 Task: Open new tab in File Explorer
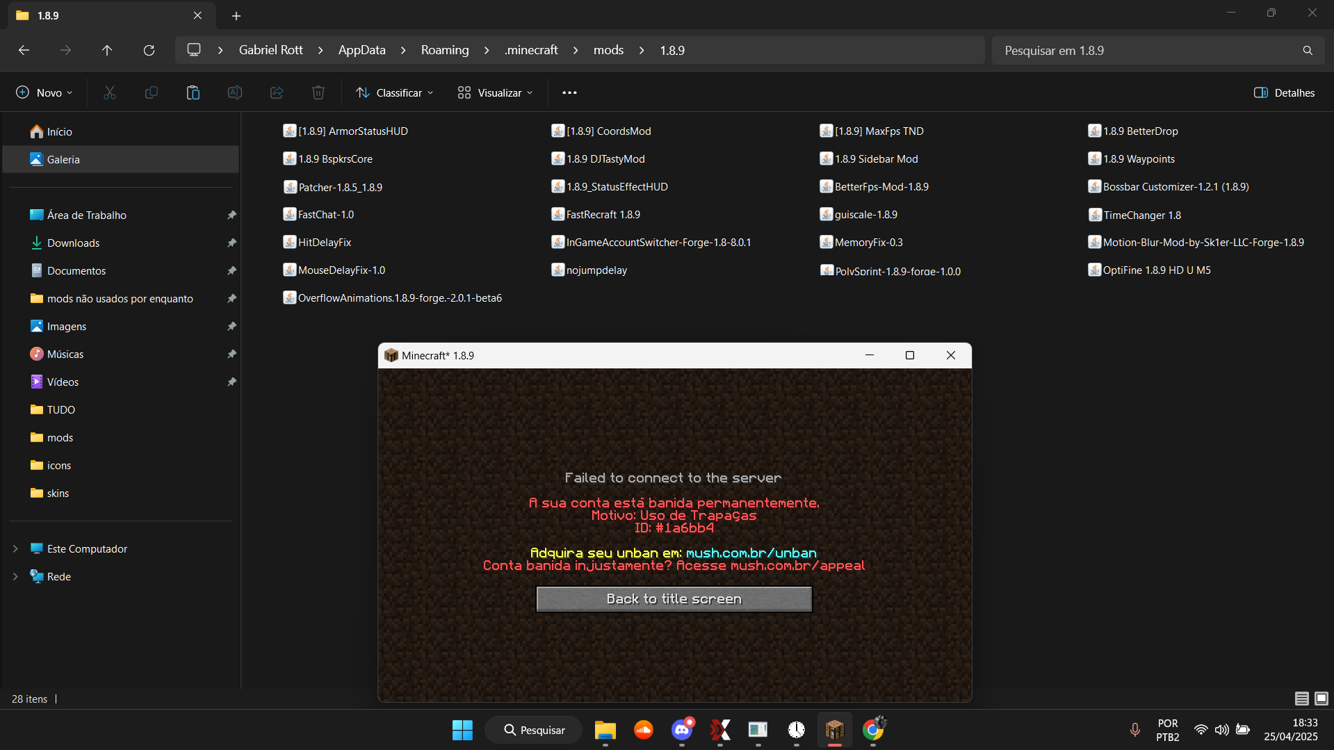236,15
